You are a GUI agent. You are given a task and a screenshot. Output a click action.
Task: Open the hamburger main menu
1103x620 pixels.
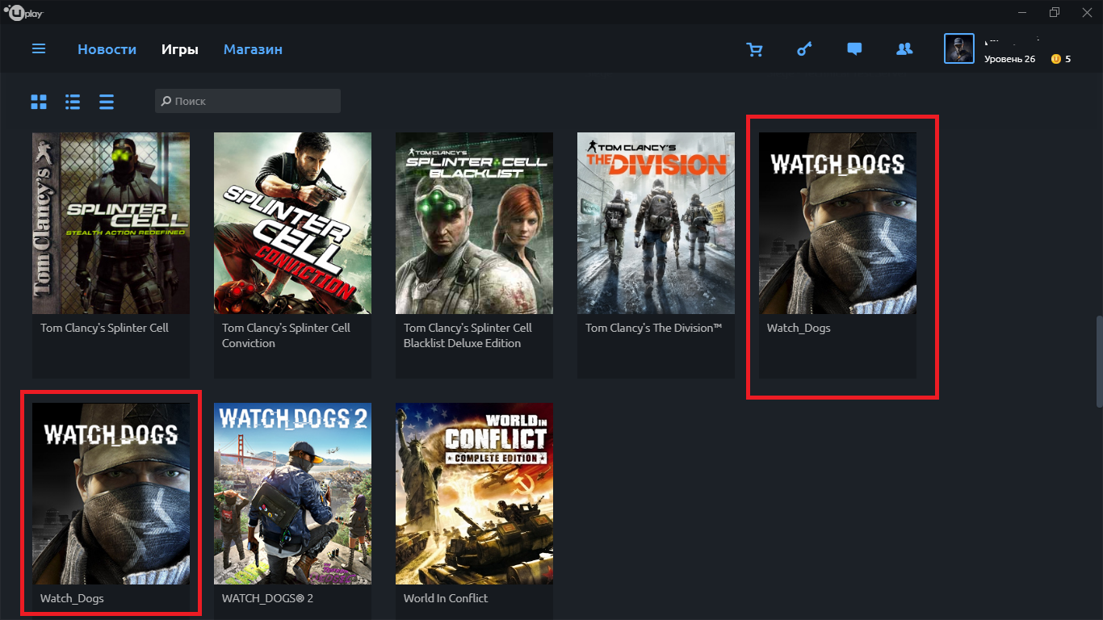pyautogui.click(x=39, y=49)
